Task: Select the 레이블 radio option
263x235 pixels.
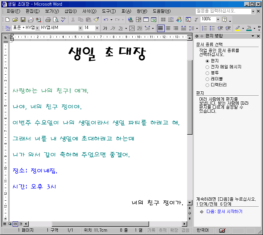Action: 207,79
